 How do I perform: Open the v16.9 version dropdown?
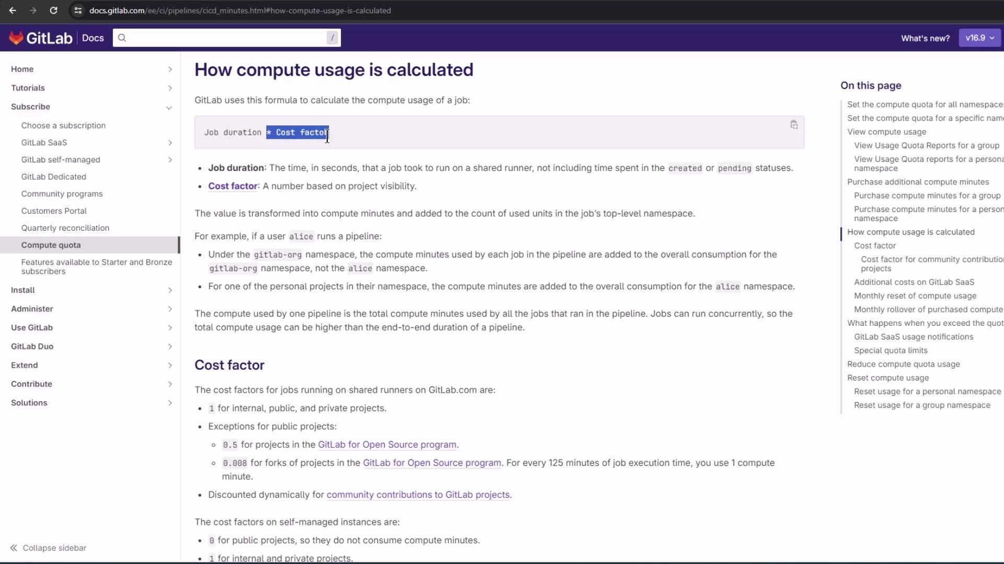pyautogui.click(x=979, y=38)
